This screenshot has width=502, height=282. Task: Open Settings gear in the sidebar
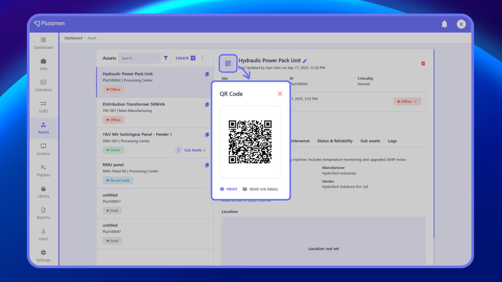43,256
